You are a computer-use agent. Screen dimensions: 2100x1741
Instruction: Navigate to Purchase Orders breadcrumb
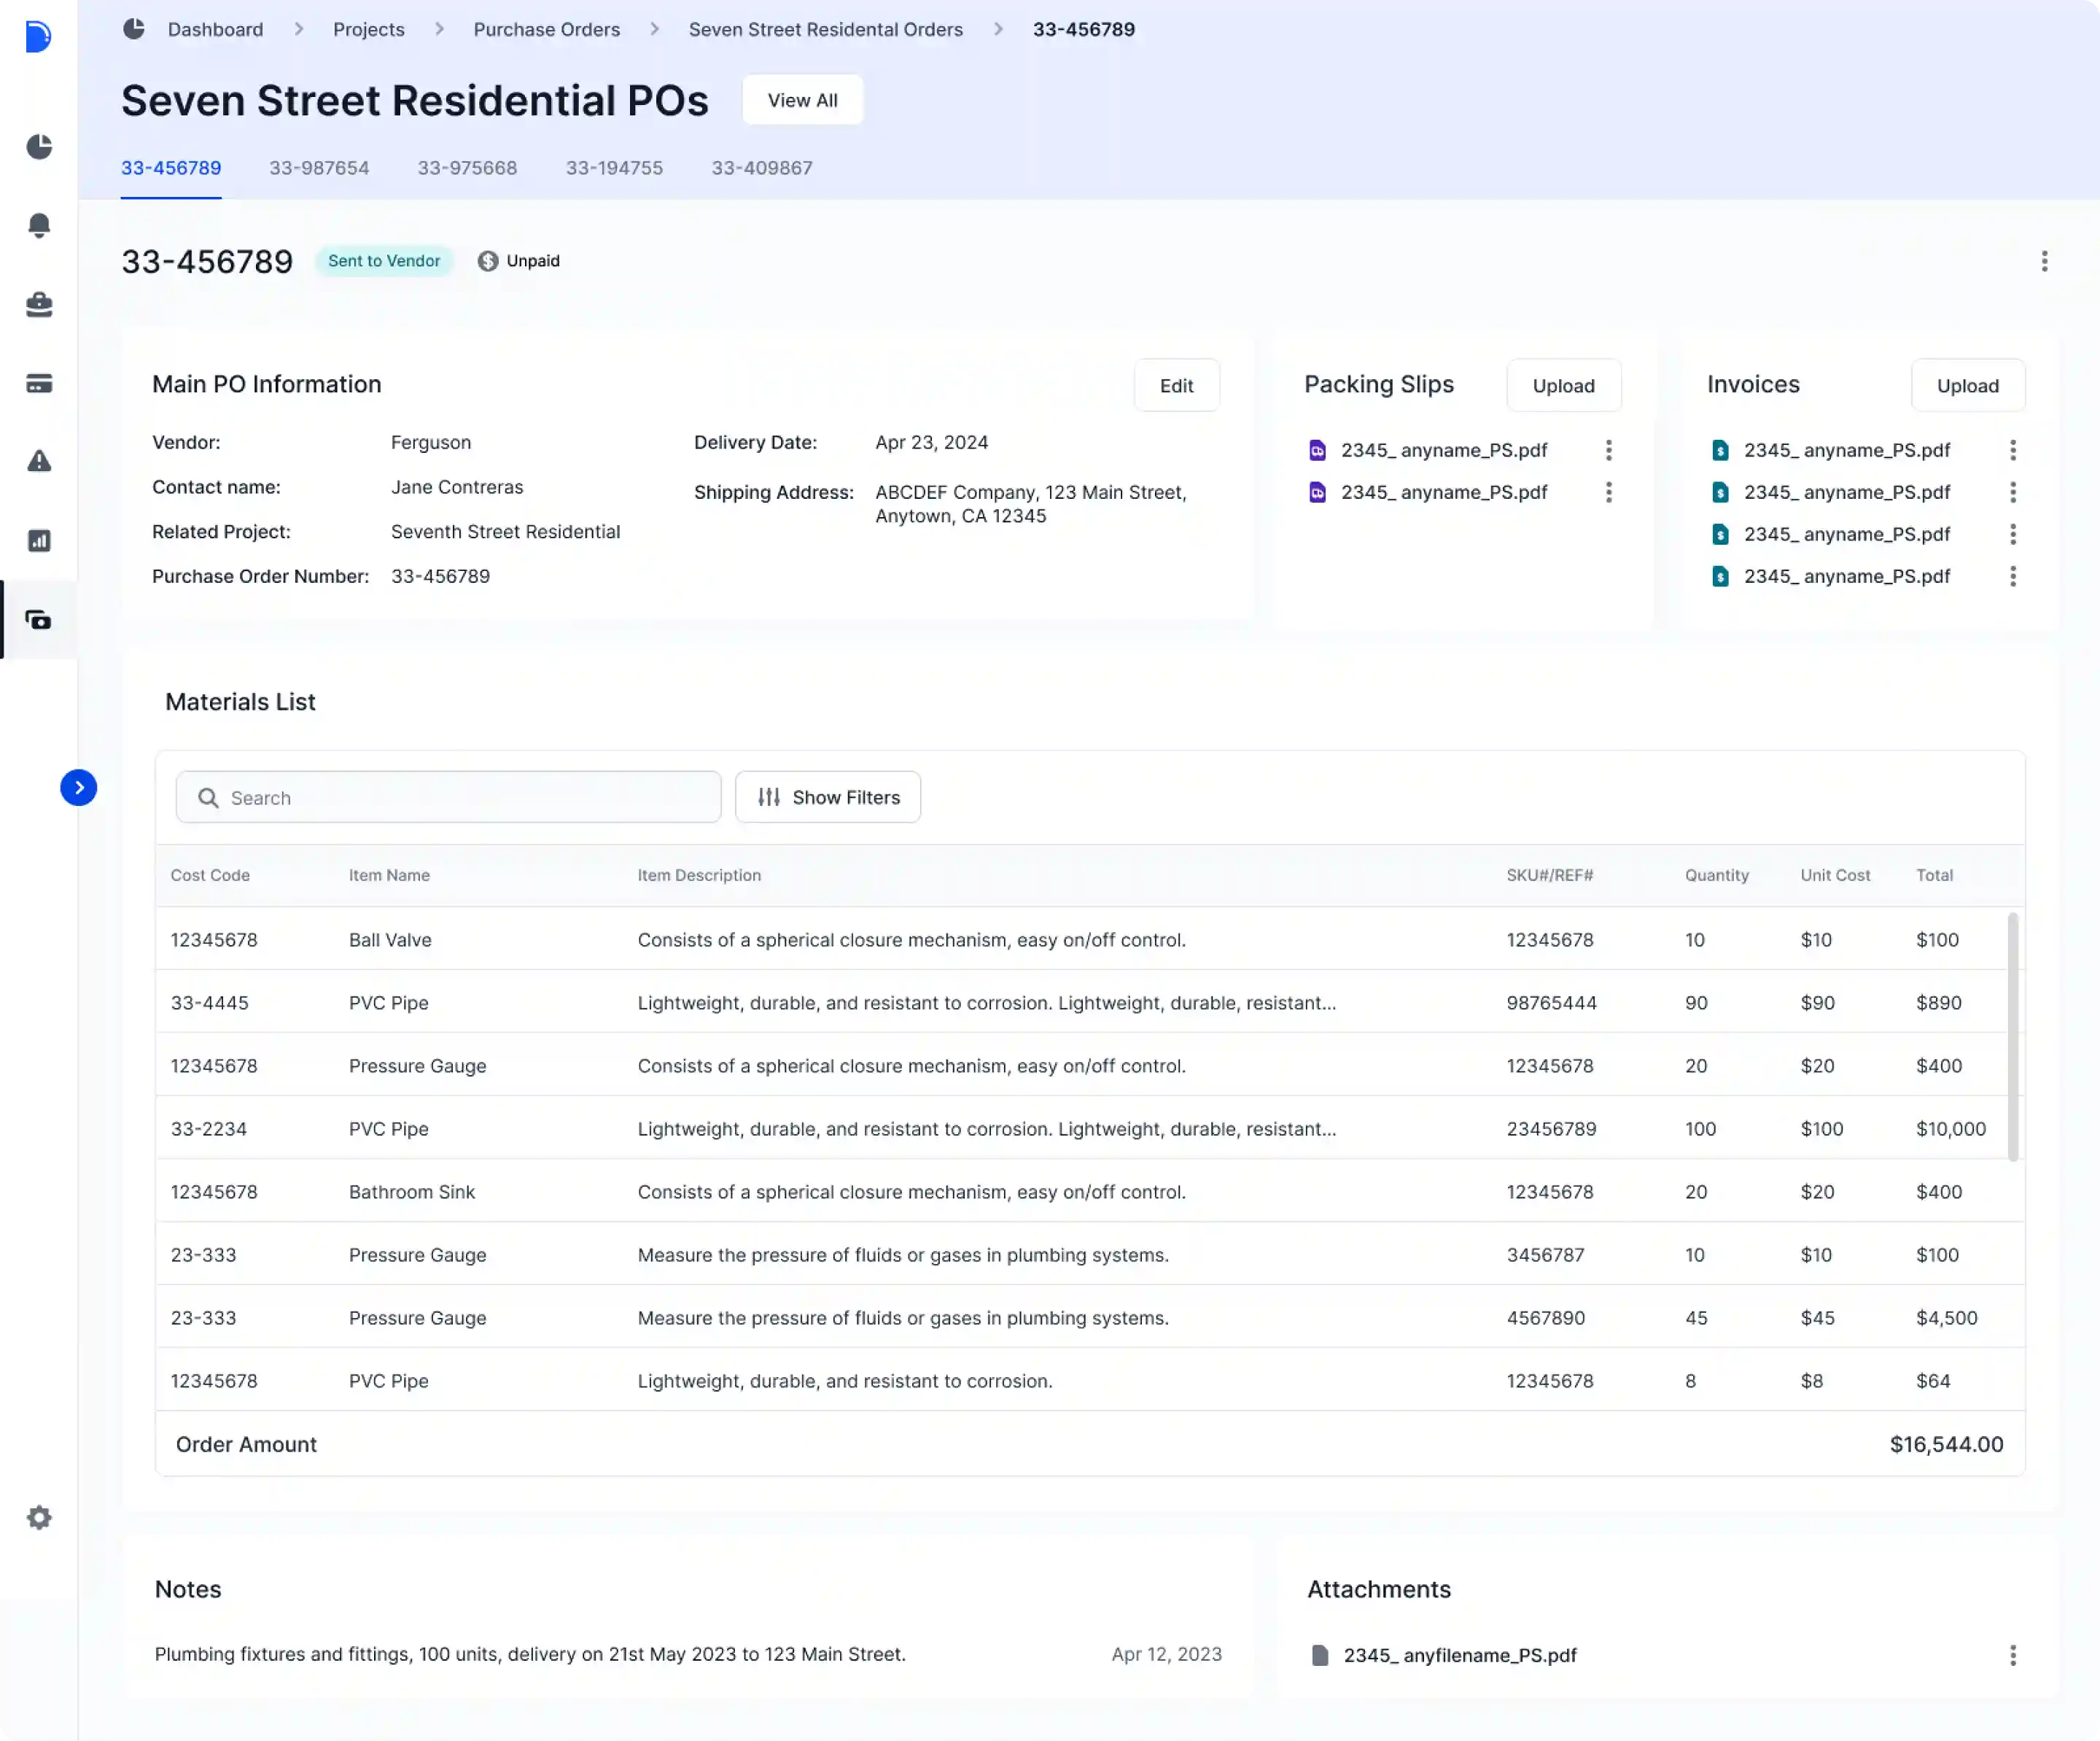tap(546, 29)
